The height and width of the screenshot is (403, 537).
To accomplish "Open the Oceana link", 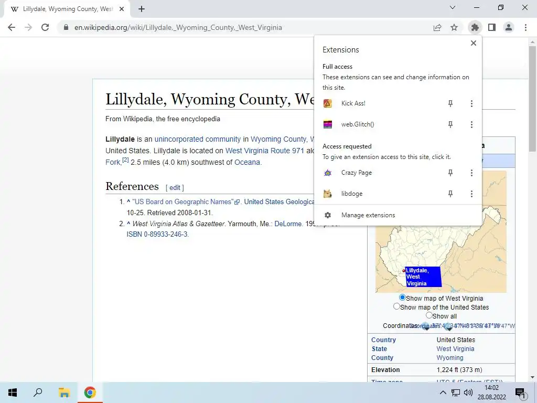I will coord(248,162).
